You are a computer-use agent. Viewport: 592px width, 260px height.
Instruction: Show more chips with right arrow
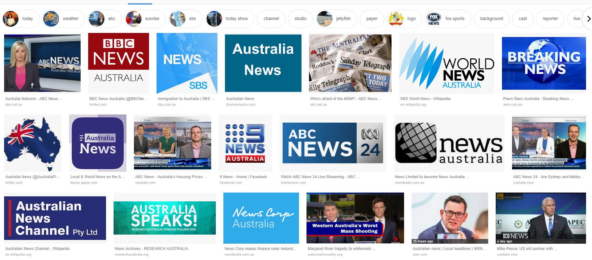click(x=589, y=19)
